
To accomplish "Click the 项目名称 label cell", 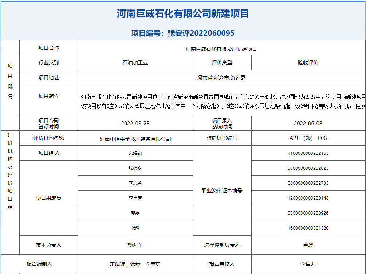I will click(48, 48).
